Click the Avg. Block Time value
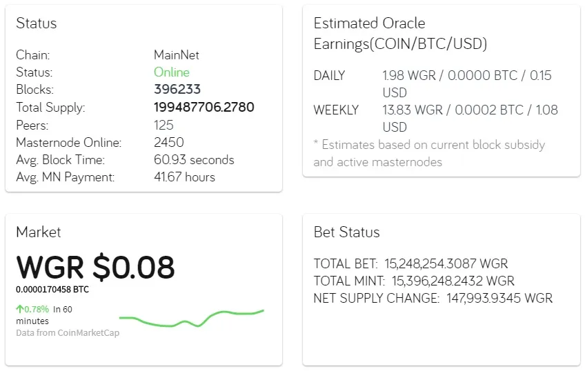This screenshot has height=371, width=585. click(193, 160)
